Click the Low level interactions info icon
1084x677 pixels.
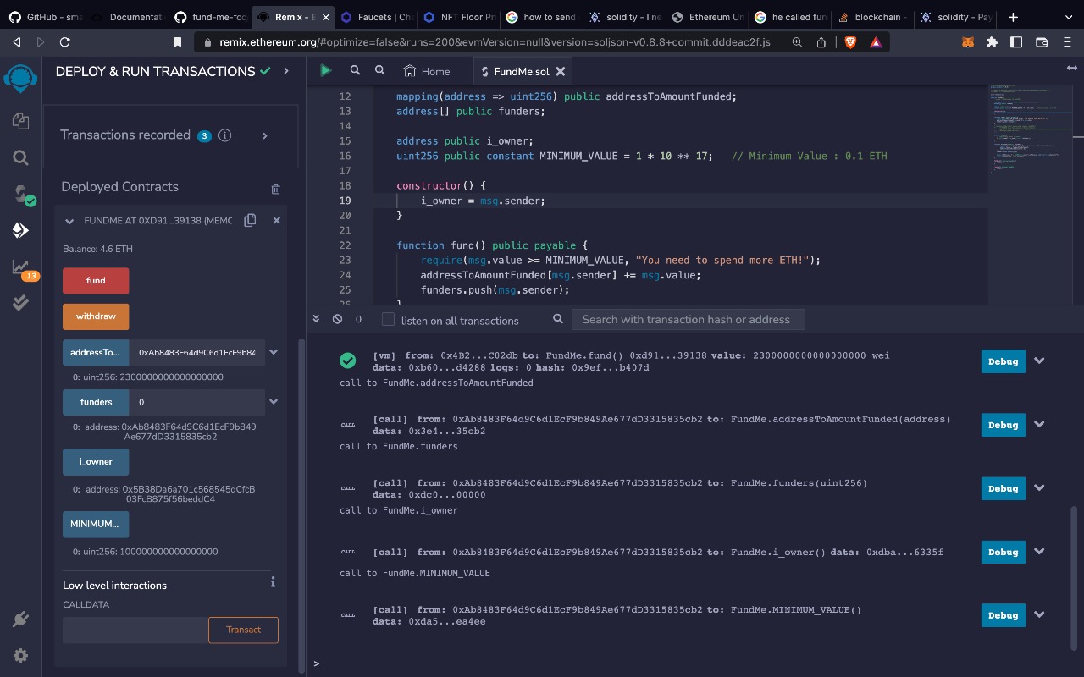pyautogui.click(x=273, y=582)
